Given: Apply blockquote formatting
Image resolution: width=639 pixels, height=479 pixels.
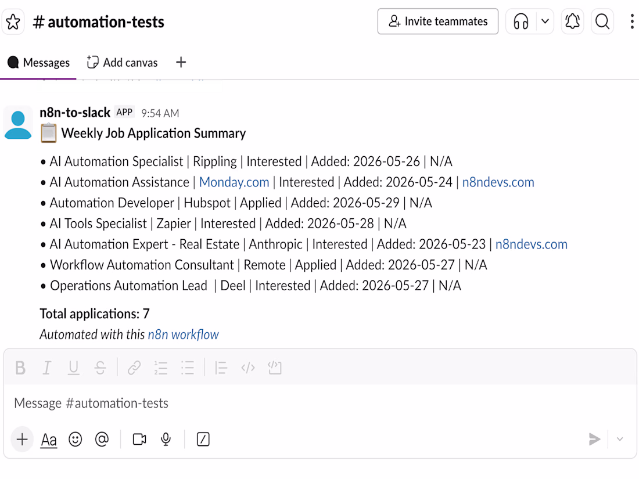Looking at the screenshot, I should [221, 368].
